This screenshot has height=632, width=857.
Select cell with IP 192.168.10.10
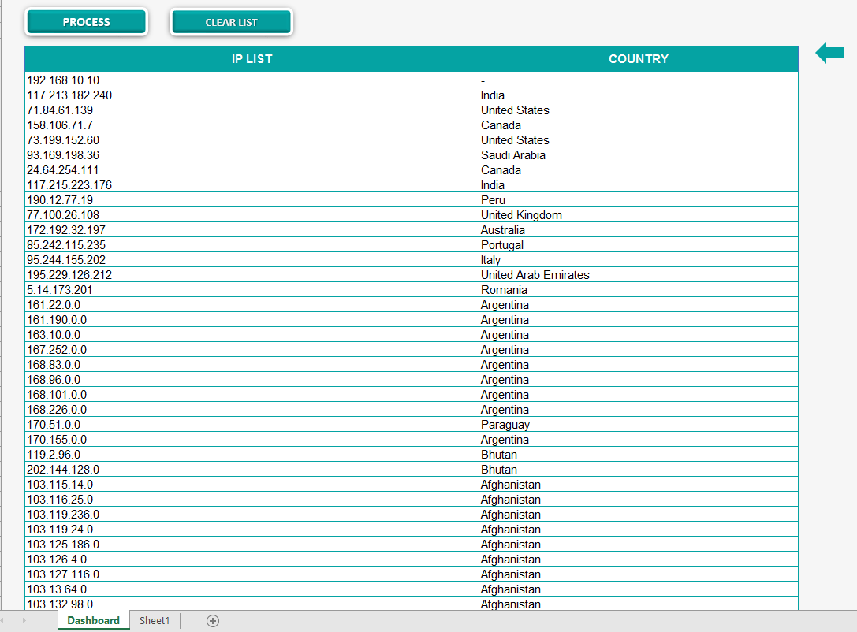252,80
